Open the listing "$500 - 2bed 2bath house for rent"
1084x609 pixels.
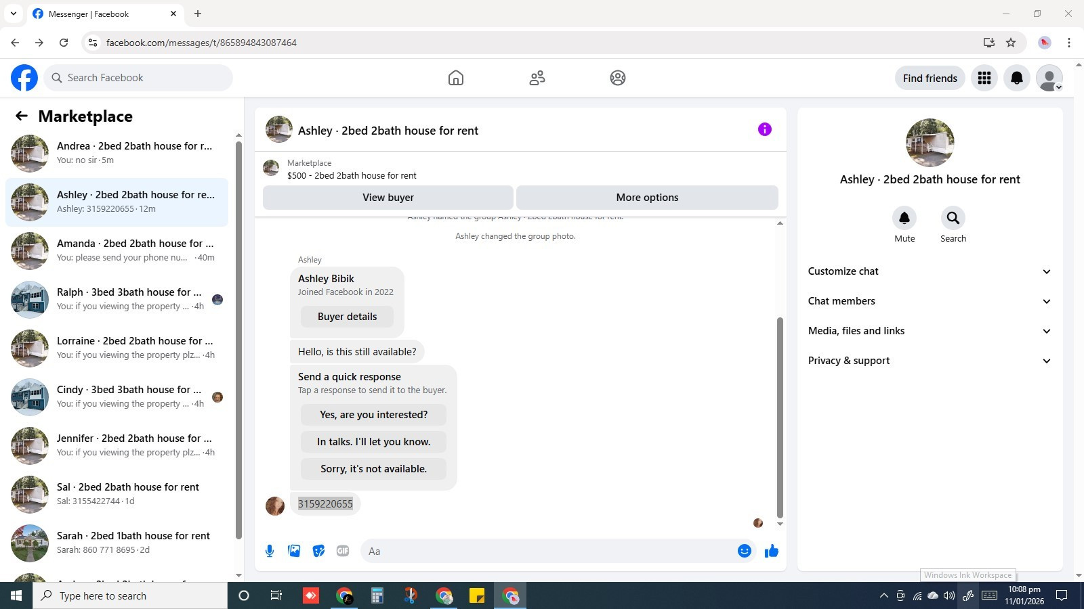352,175
